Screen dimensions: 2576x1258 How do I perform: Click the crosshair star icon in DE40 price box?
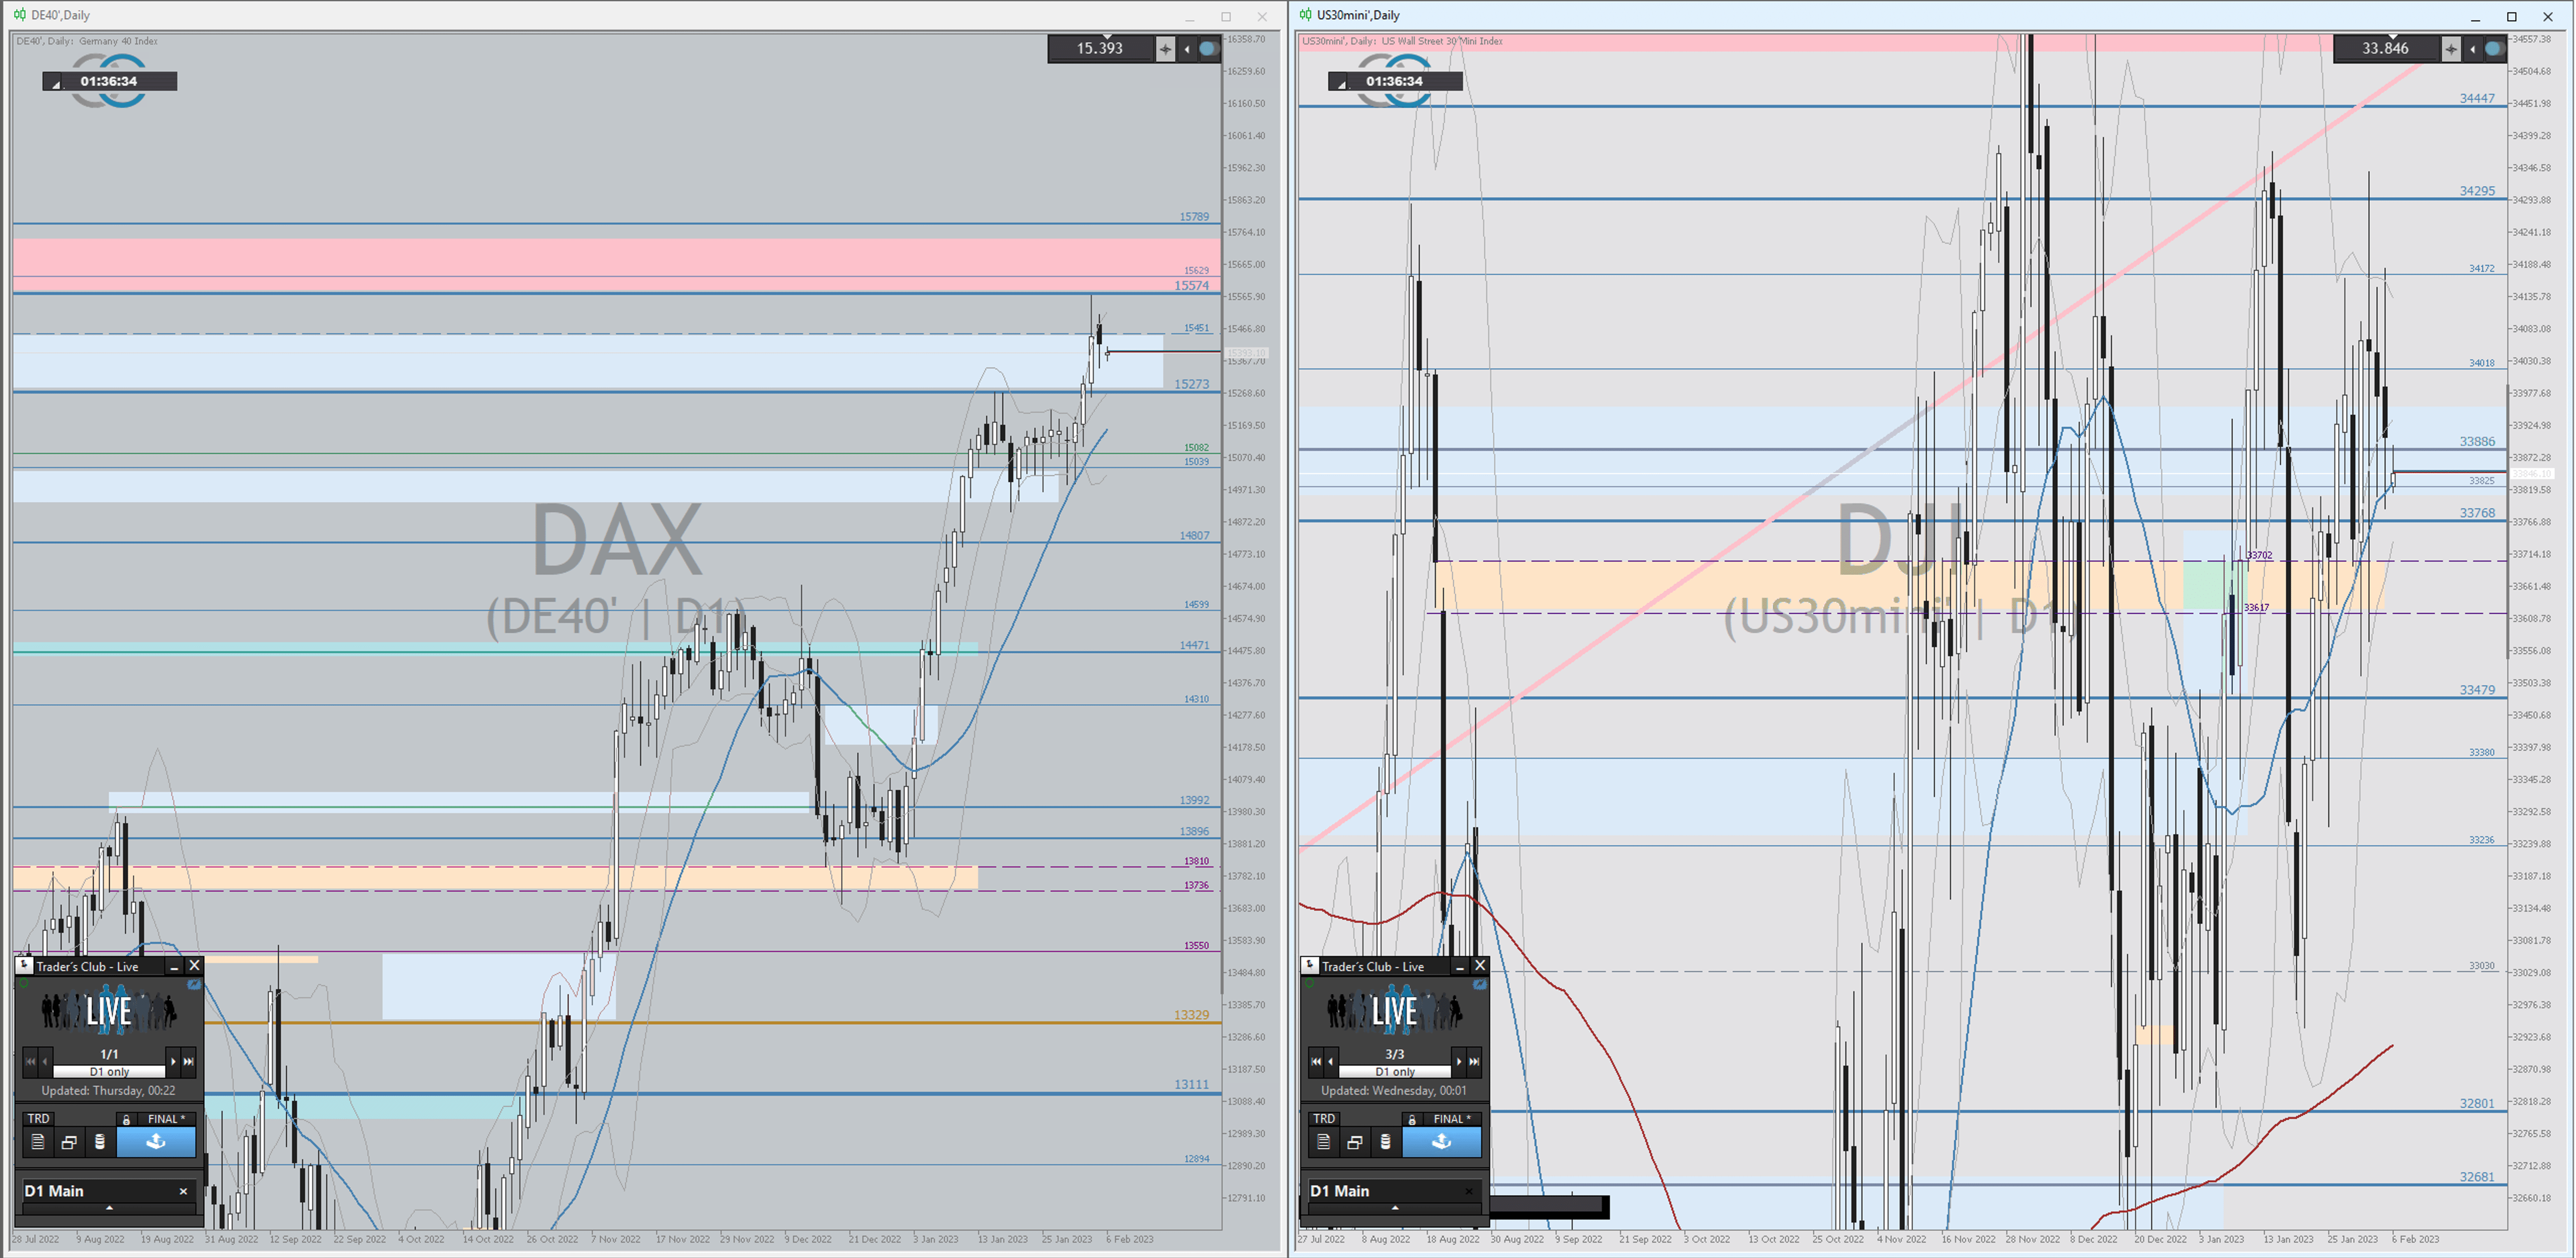click(x=1165, y=48)
